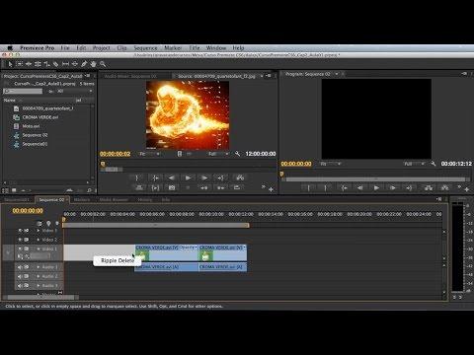Viewport: 474px width, 355px height.
Task: Toggle Video 2 track eye visibility
Action: 20,240
